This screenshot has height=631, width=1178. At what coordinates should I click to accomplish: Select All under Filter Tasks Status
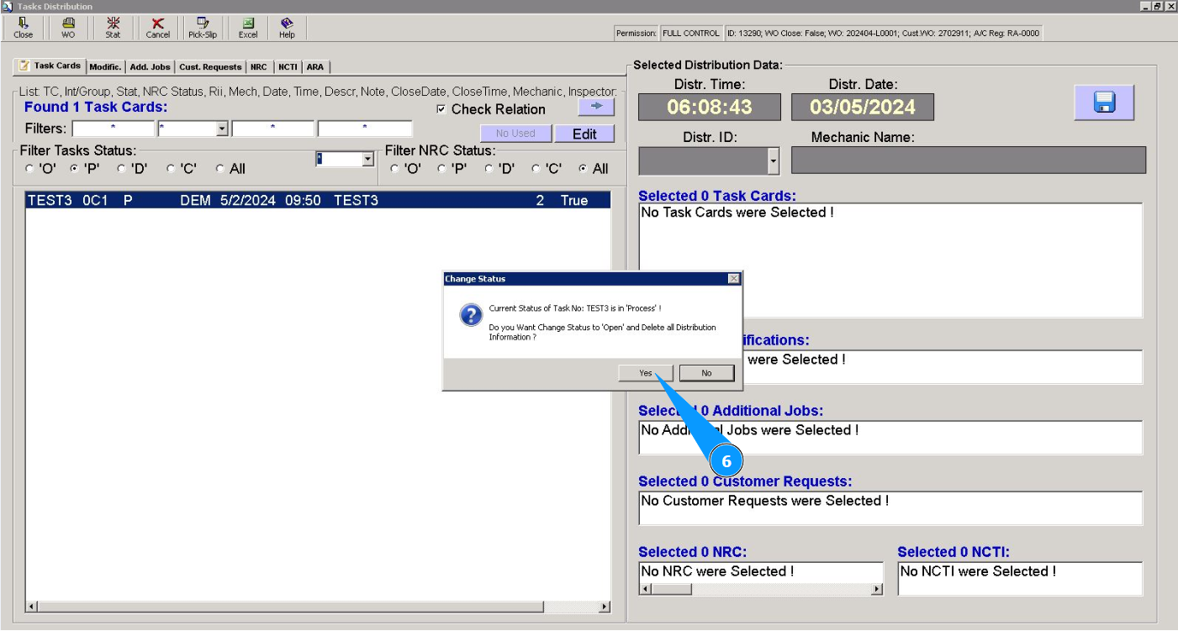220,169
